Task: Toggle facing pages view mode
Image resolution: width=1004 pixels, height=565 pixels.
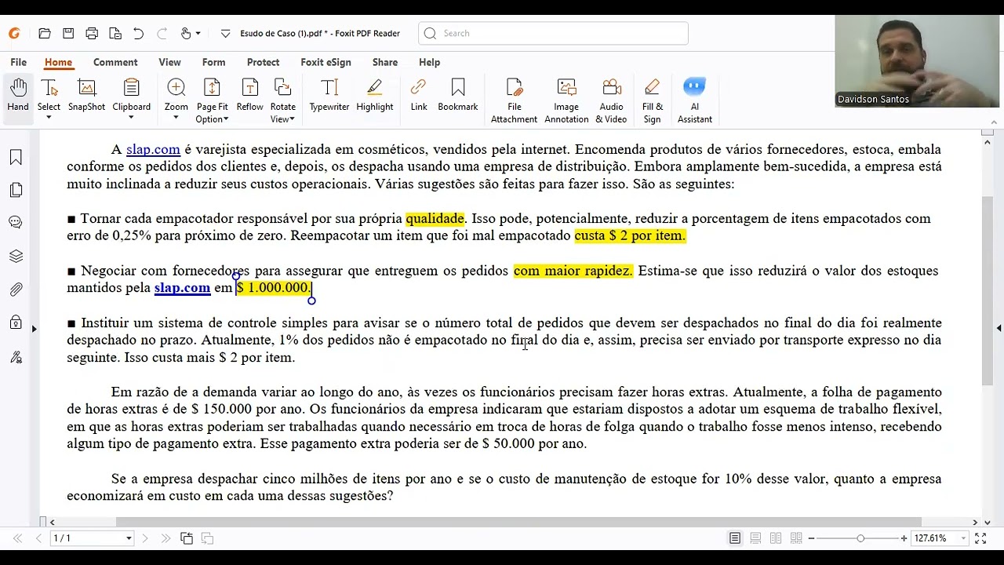Action: click(776, 538)
